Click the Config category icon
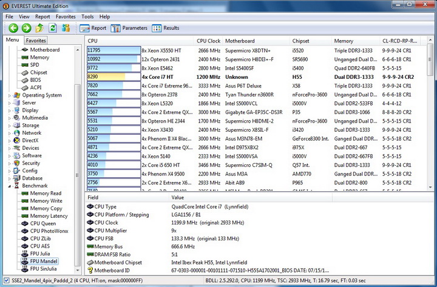 coord(17,171)
